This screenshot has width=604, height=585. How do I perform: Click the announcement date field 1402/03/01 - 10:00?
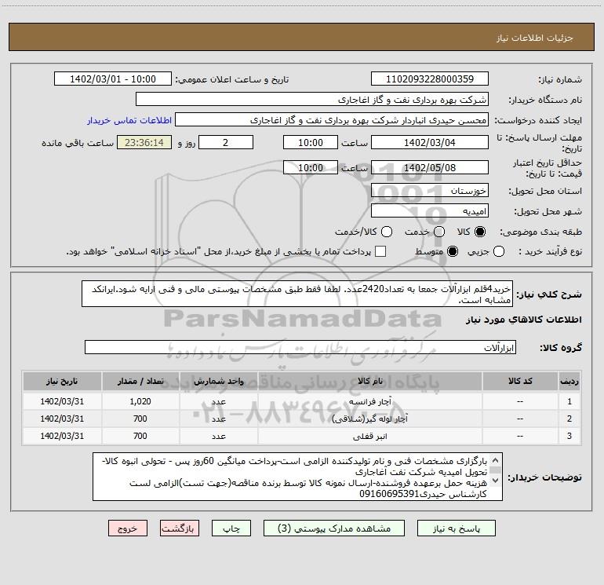tap(113, 79)
